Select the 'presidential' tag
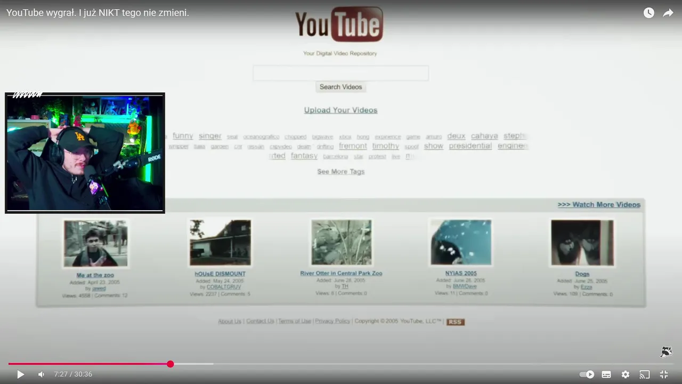The image size is (682, 384). click(x=470, y=146)
